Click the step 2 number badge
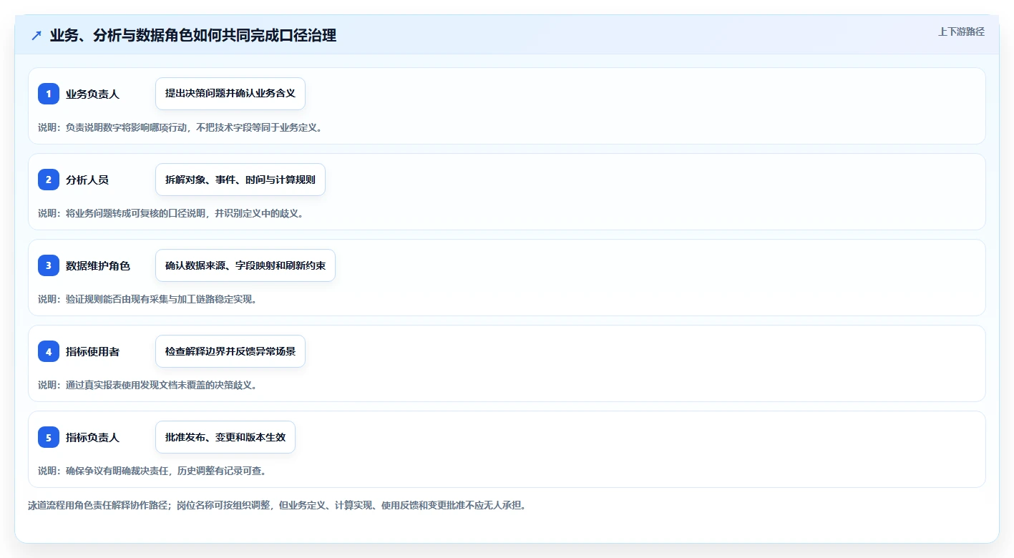 (x=49, y=180)
